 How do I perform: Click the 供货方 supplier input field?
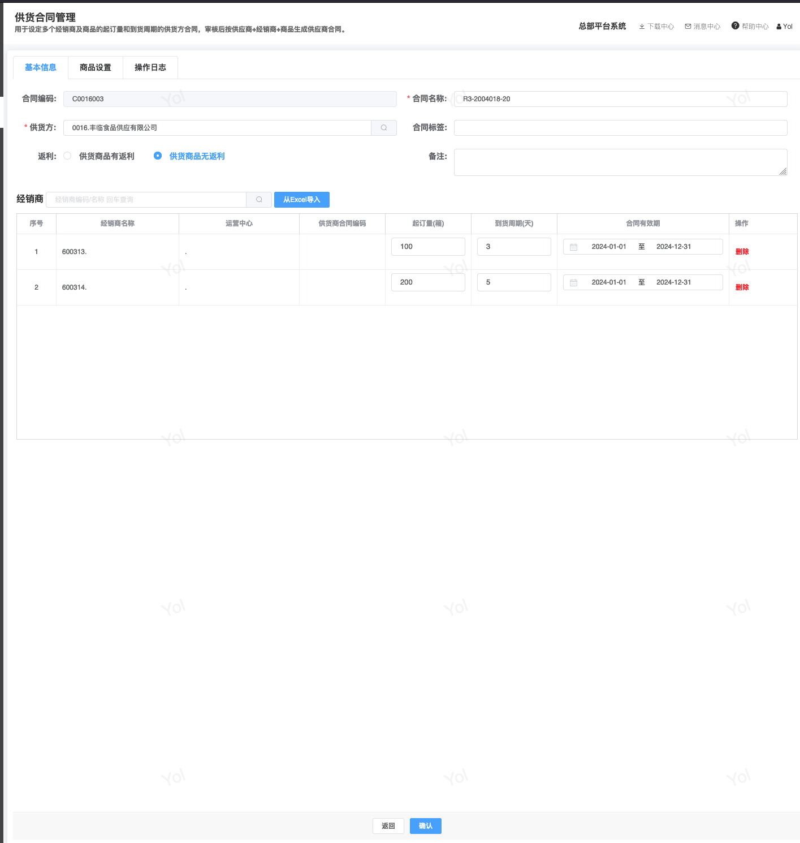click(x=217, y=128)
